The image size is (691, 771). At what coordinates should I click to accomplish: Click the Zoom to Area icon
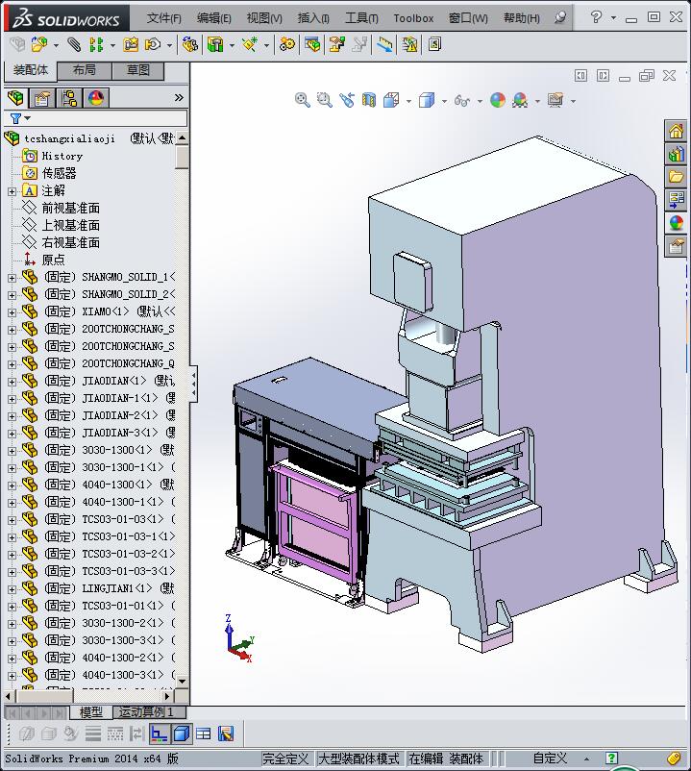(x=325, y=100)
